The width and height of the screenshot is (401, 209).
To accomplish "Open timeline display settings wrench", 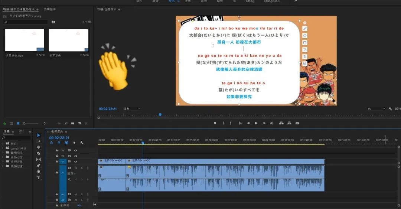I will [x=82, y=143].
